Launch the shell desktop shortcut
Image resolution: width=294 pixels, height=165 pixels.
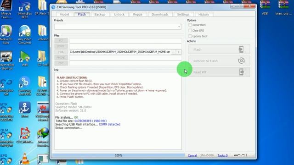(24, 58)
